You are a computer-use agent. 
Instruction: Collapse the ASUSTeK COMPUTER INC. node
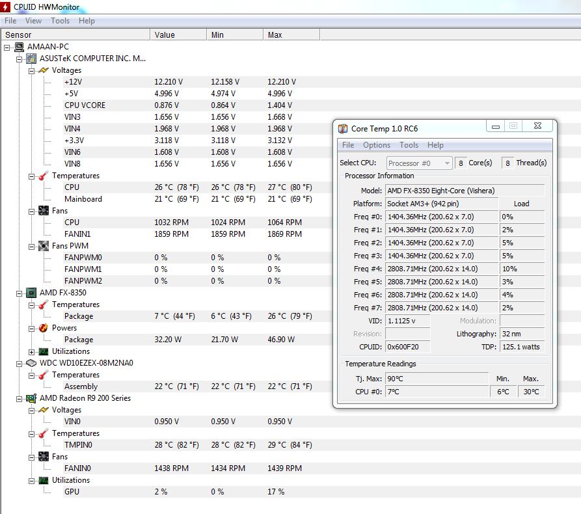click(19, 59)
